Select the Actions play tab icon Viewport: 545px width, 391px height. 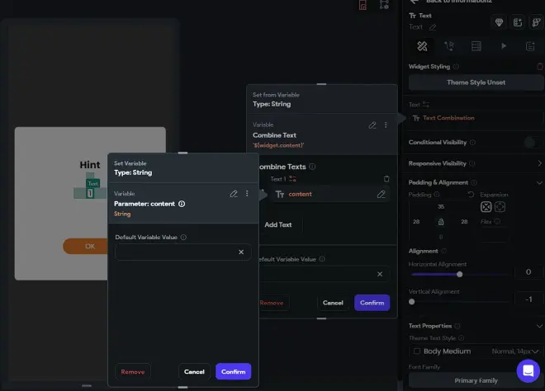coord(503,46)
